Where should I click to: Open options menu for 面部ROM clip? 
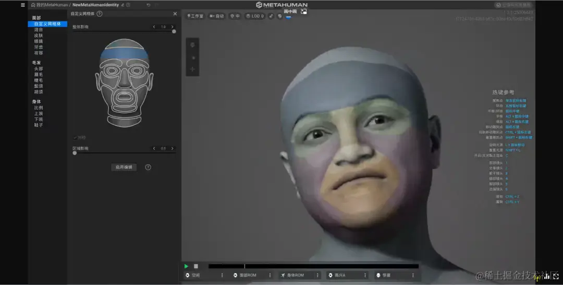[270, 275]
